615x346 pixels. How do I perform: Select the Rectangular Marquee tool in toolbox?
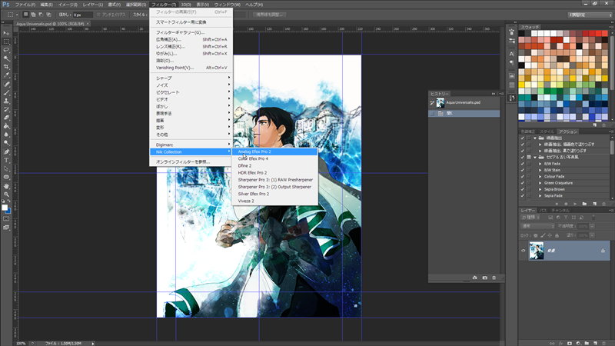click(x=6, y=42)
